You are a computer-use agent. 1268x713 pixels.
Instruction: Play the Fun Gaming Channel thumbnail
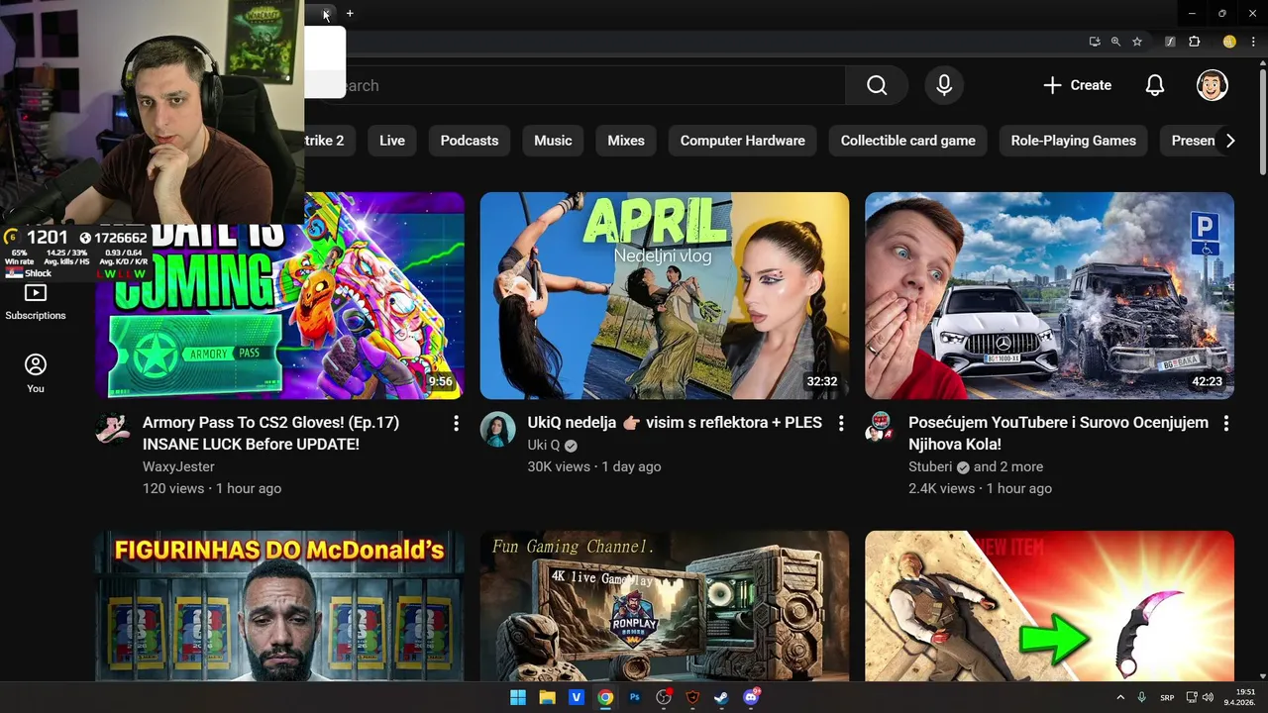click(x=665, y=606)
